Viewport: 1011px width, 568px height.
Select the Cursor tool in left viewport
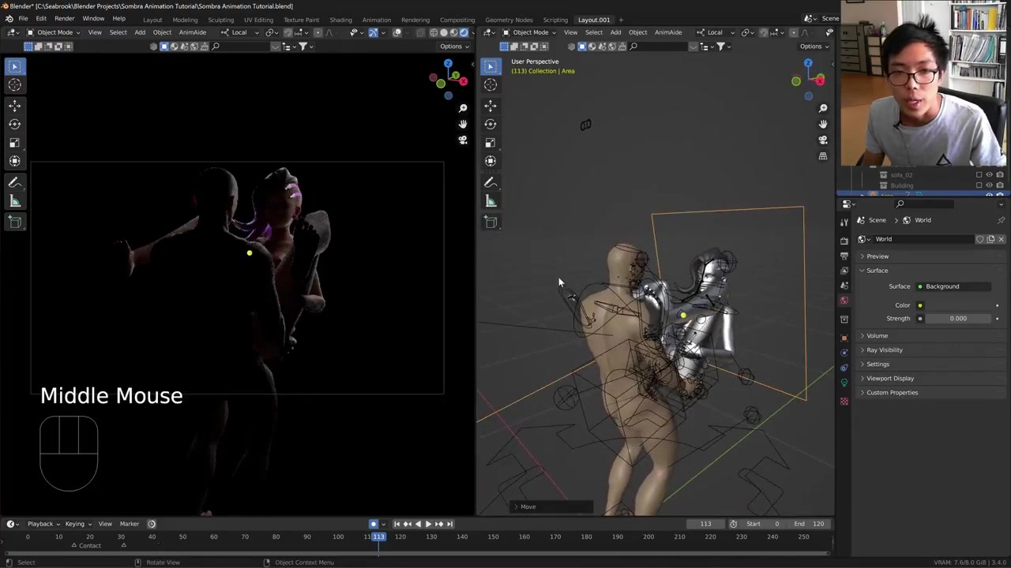coord(15,85)
